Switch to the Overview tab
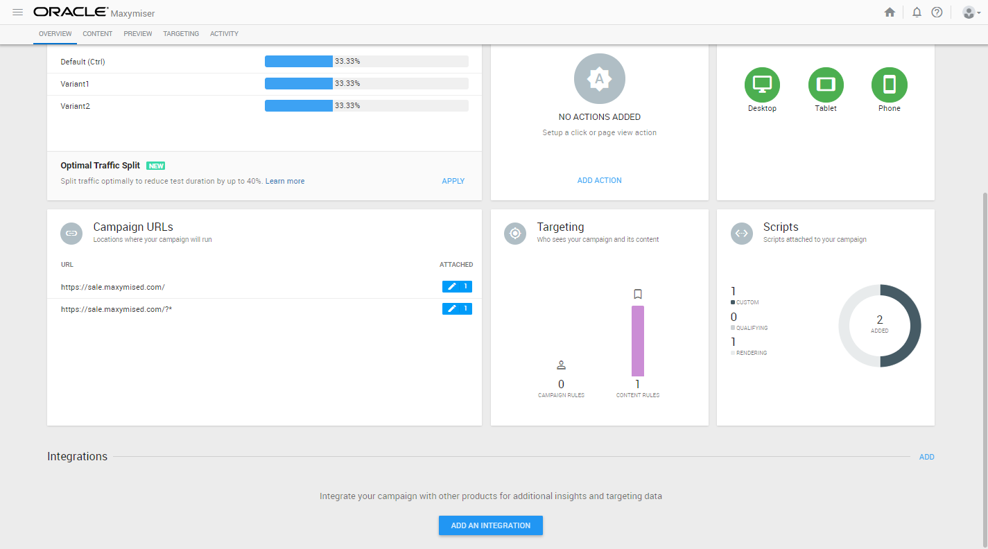The width and height of the screenshot is (988, 549). [55, 34]
